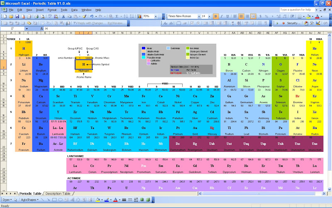Open the Draw menu dropdown

click(7, 200)
